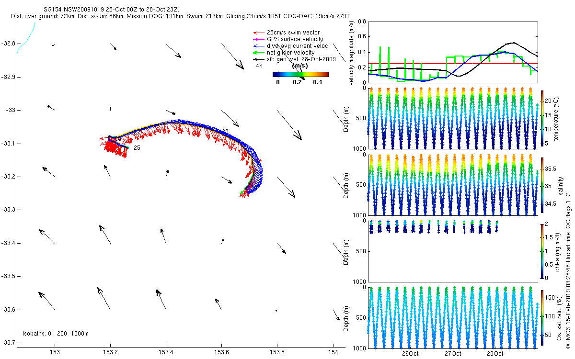Click the red swim vector legend arrow
The height and width of the screenshot is (359, 575).
click(x=259, y=33)
